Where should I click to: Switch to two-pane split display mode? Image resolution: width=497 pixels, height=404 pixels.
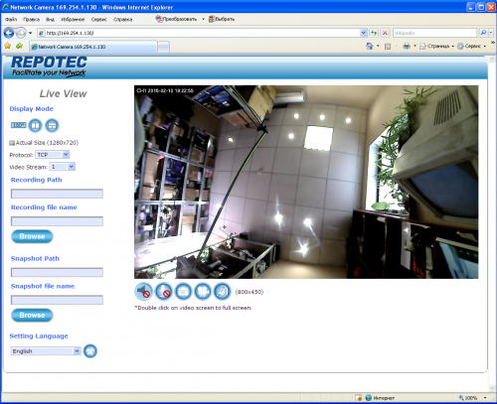click(35, 125)
